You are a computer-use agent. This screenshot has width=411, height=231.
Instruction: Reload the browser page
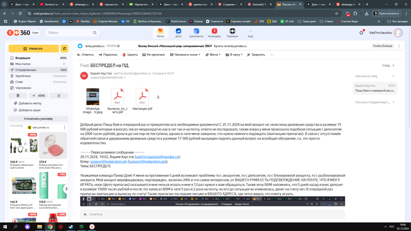(x=20, y=13)
